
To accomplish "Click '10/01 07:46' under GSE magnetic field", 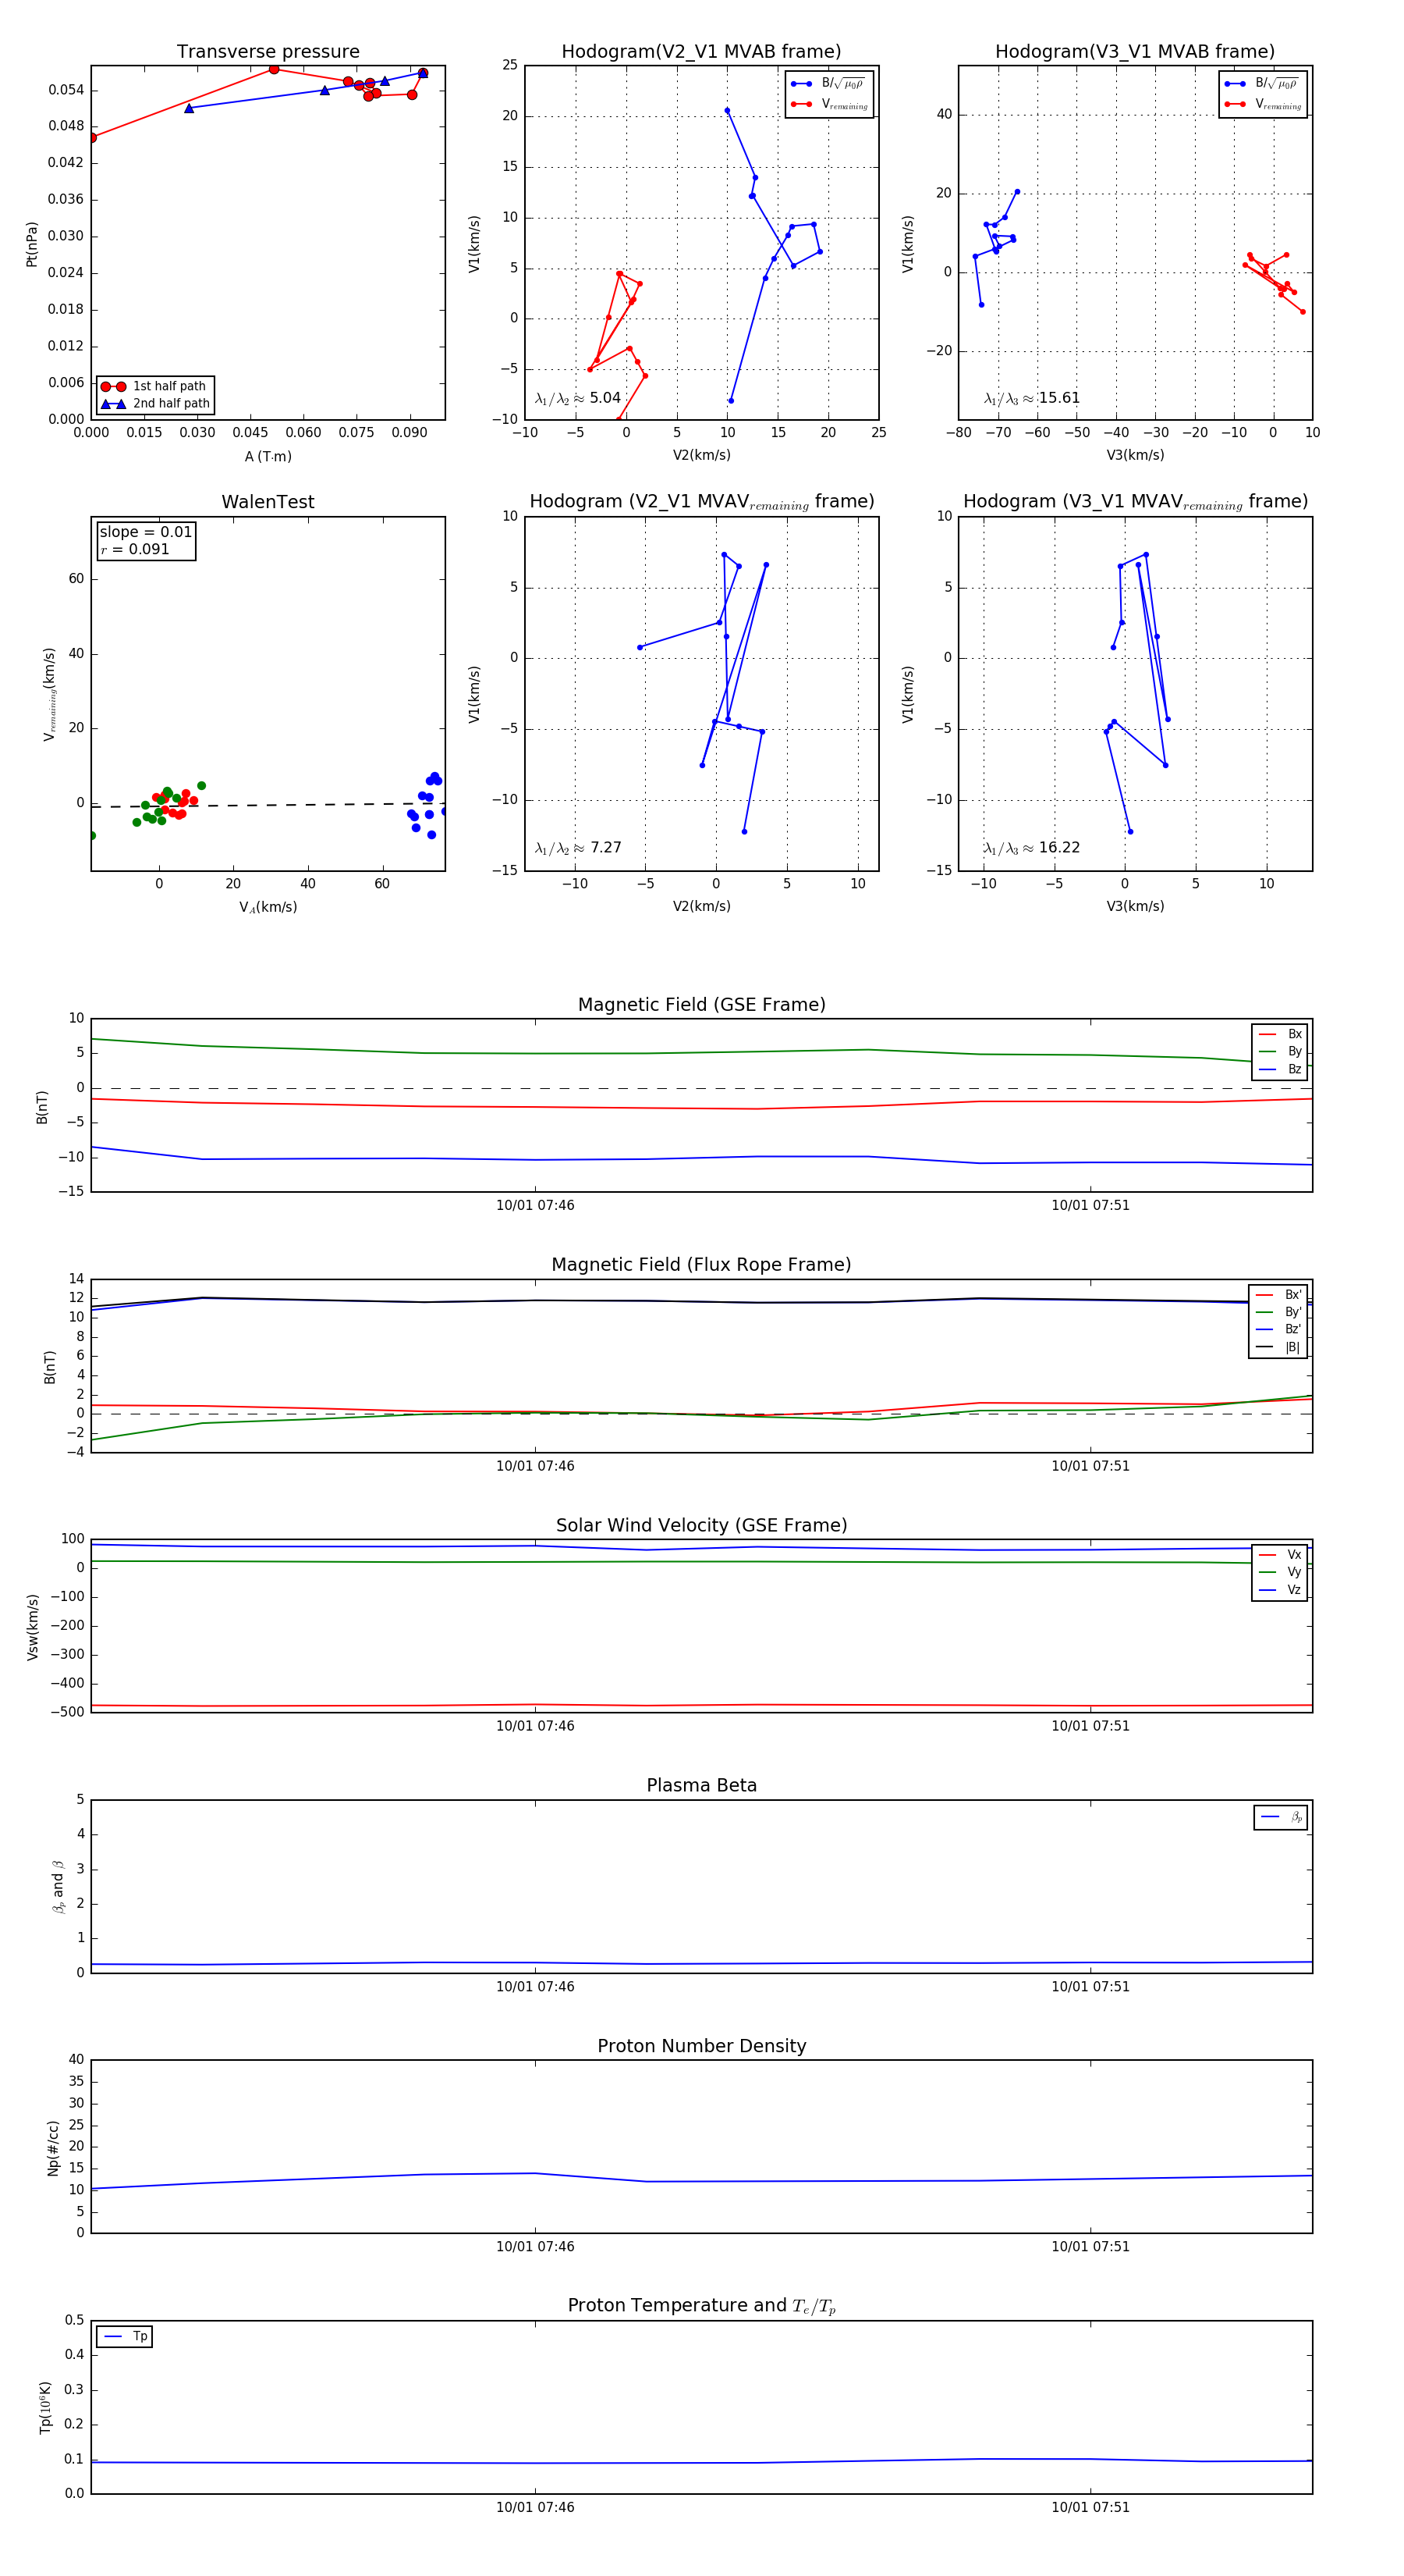I will click(x=536, y=1206).
